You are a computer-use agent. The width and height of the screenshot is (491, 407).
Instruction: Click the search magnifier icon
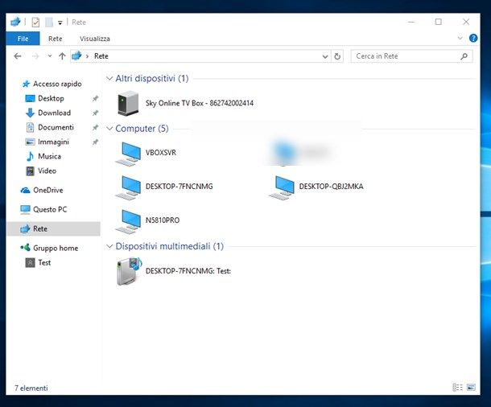click(464, 56)
